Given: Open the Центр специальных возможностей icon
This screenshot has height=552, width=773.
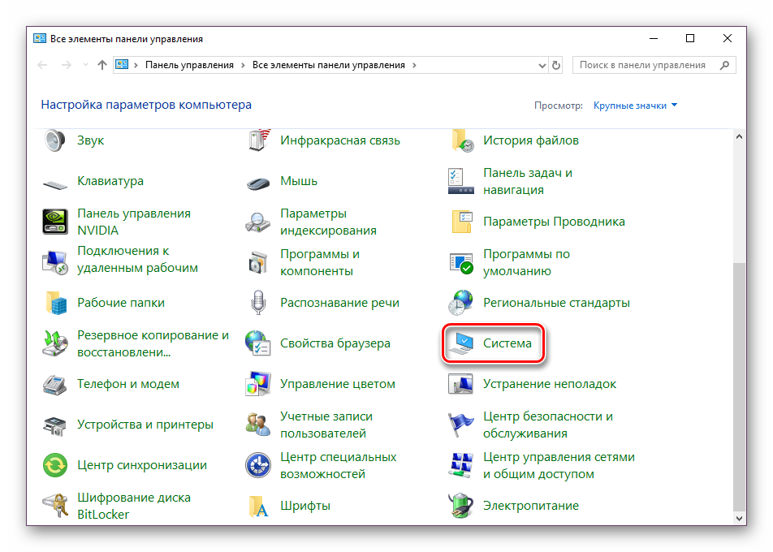Looking at the screenshot, I should (258, 465).
